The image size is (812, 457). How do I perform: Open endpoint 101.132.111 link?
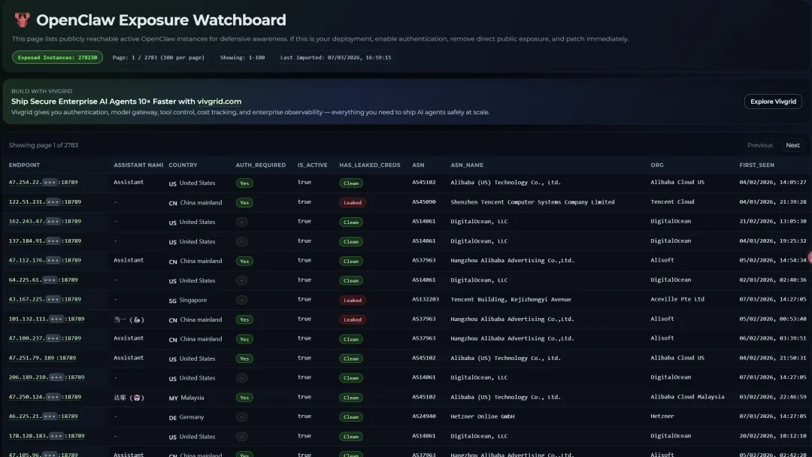click(46, 319)
